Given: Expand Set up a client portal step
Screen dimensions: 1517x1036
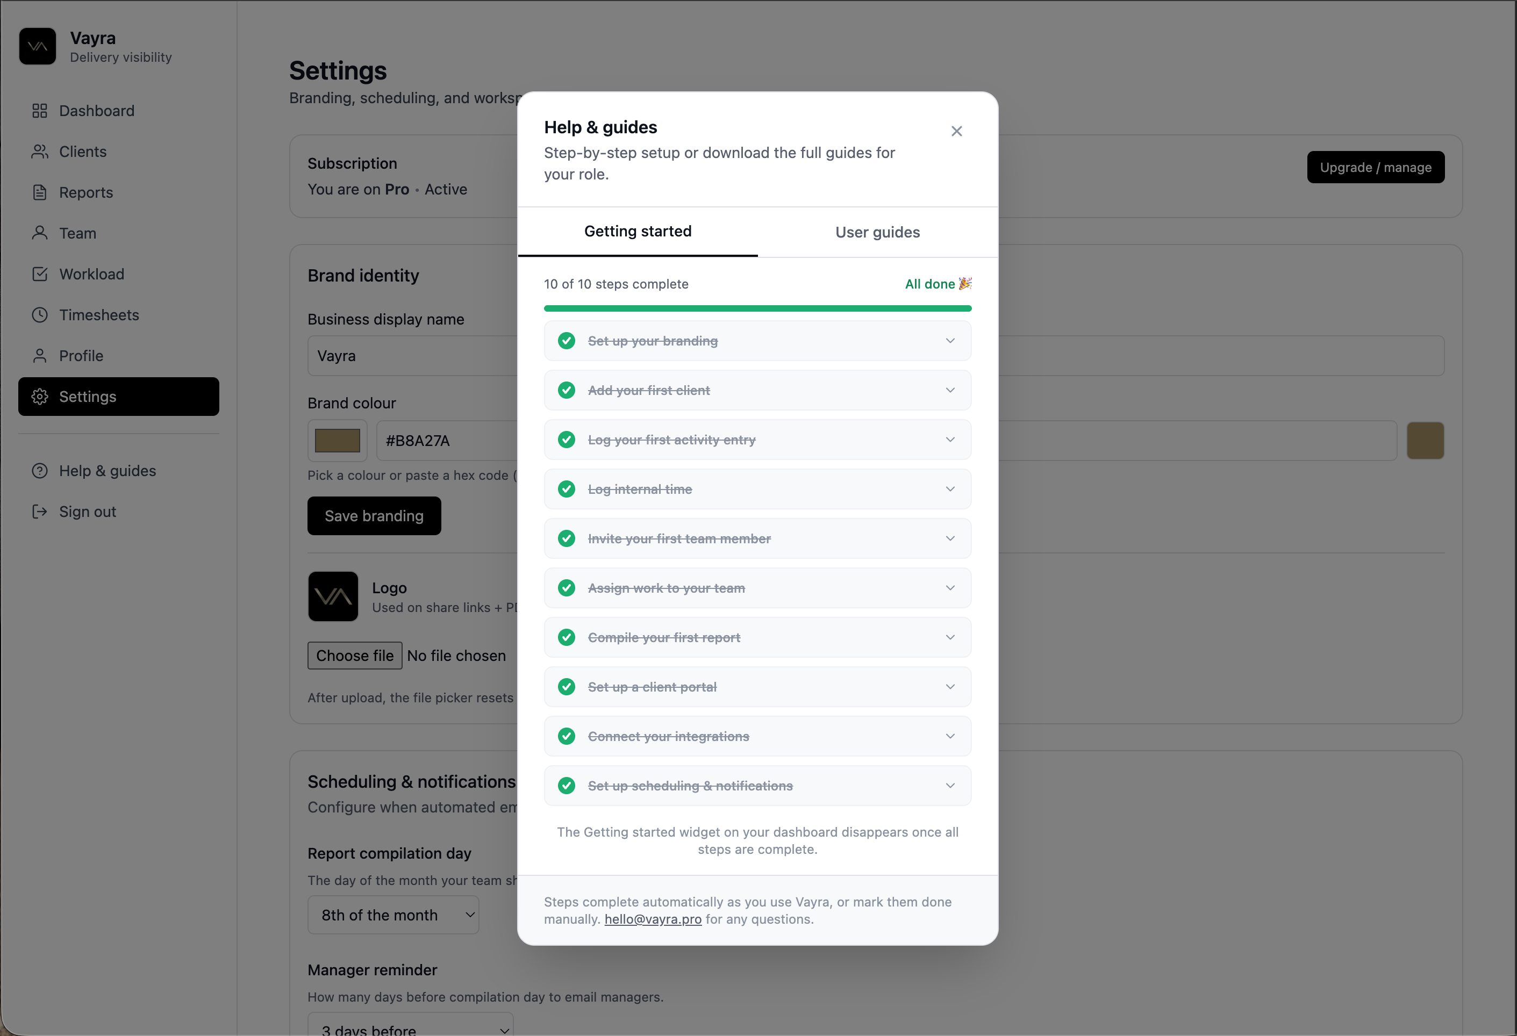Looking at the screenshot, I should [x=950, y=687].
